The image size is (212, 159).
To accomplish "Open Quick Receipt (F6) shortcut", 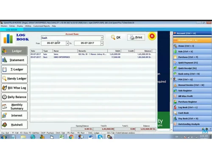I will click(x=192, y=68).
